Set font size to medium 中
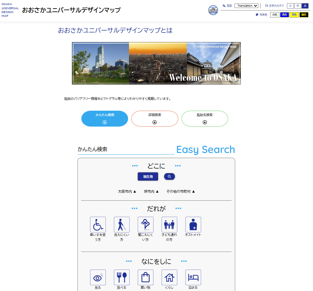 coord(298,6)
